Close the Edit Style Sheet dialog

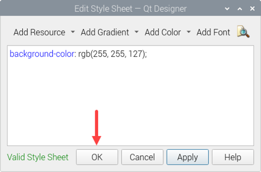tap(252, 9)
